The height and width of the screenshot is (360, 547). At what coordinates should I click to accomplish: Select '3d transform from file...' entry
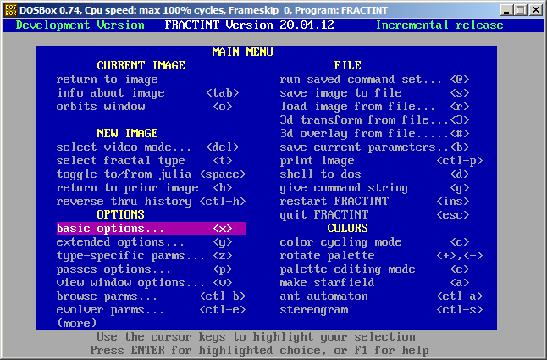[x=374, y=120]
